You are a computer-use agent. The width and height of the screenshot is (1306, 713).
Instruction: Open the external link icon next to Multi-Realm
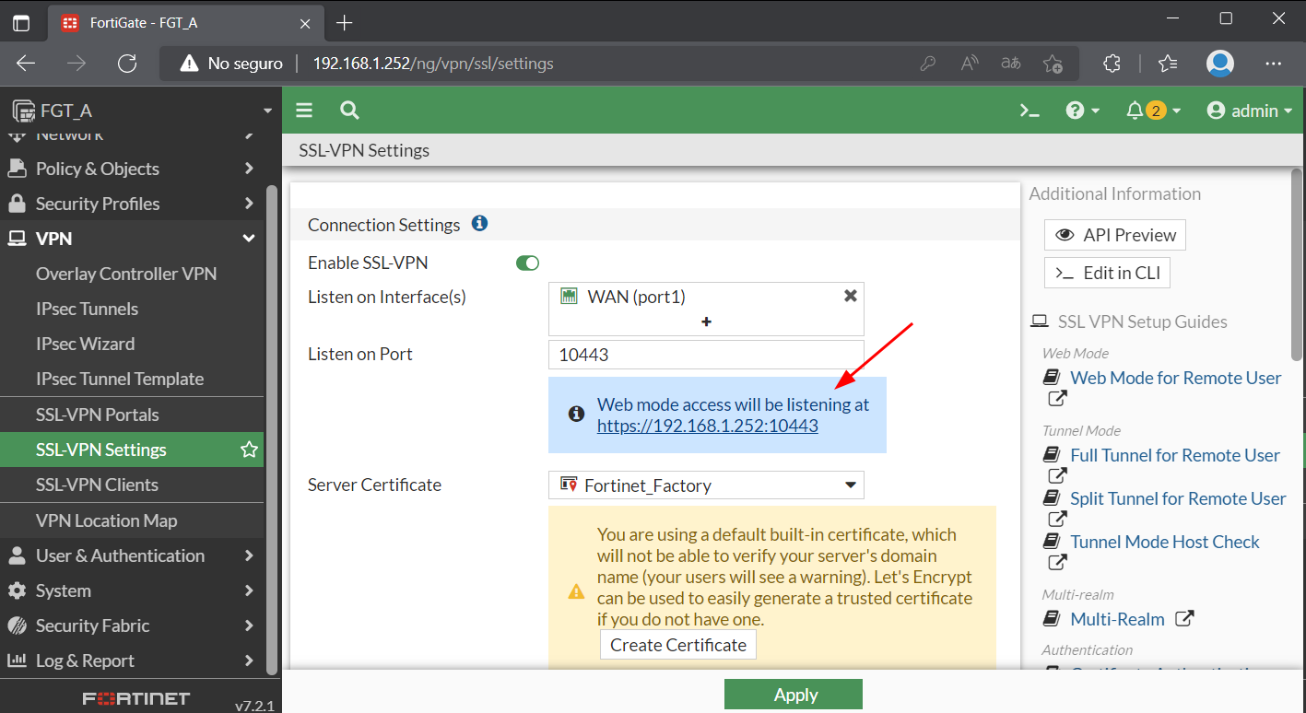tap(1183, 618)
